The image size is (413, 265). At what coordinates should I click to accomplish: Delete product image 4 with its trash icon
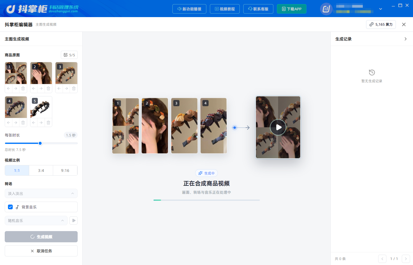[23, 123]
